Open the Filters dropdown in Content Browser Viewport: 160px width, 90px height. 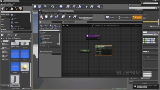[x=13, y=41]
